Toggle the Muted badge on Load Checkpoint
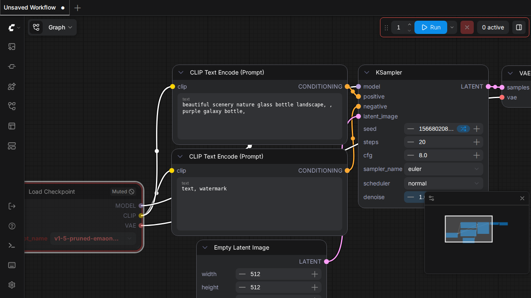 tap(123, 192)
